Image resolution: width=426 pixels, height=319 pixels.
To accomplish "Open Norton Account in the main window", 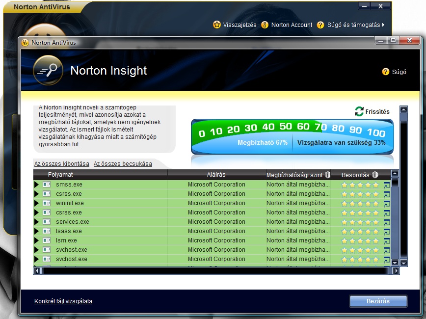I will [x=292, y=25].
